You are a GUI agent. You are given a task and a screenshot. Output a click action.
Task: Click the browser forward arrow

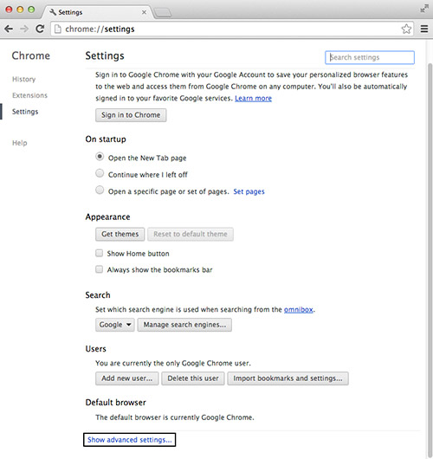pos(24,29)
